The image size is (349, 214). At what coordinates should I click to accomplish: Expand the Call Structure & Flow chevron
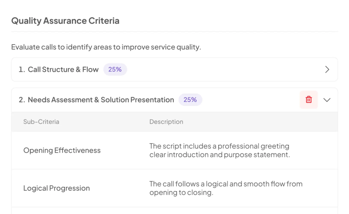click(x=327, y=70)
